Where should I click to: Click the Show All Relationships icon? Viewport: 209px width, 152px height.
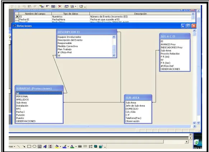[53, 6]
